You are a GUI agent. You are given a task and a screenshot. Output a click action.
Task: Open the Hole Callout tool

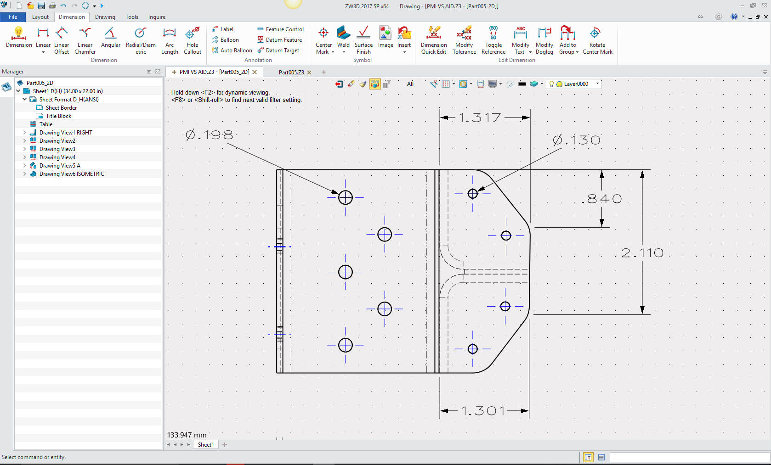(193, 40)
